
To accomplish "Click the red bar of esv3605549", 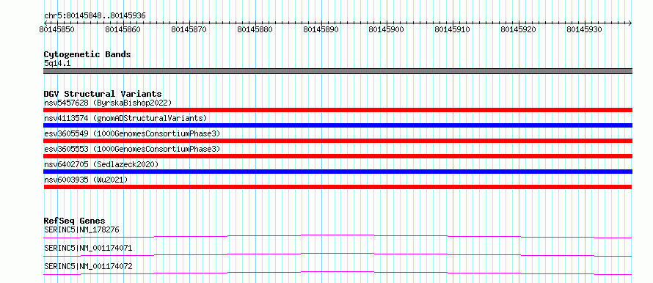I will pyautogui.click(x=338, y=141).
